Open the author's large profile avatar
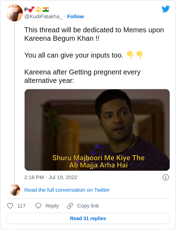This screenshot has width=176, height=230. coord(15,13)
